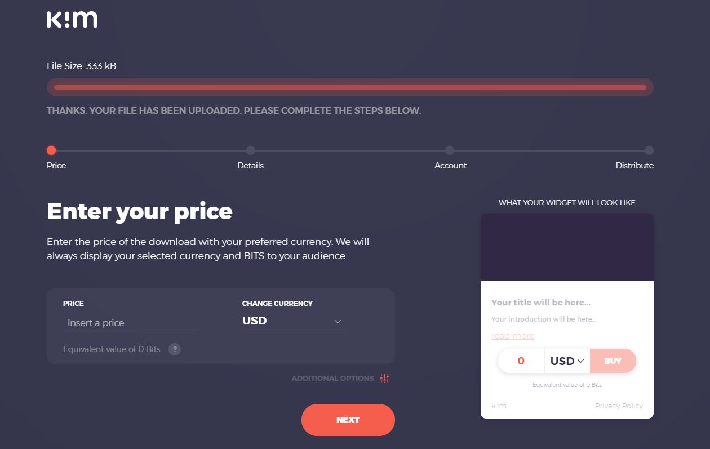Go to the Details step label
The width and height of the screenshot is (710, 449).
click(251, 166)
